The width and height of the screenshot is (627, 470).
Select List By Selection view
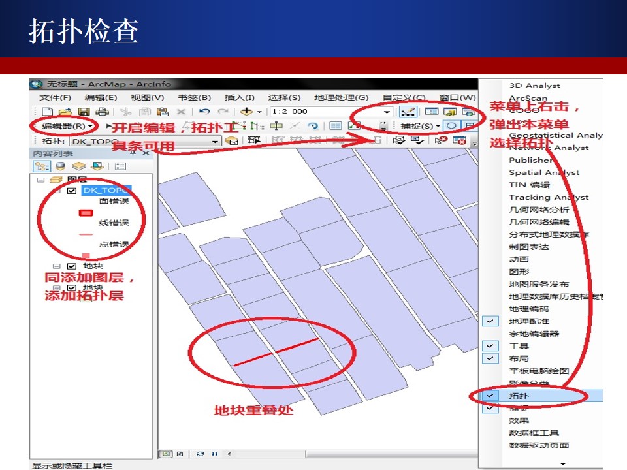coord(97,166)
